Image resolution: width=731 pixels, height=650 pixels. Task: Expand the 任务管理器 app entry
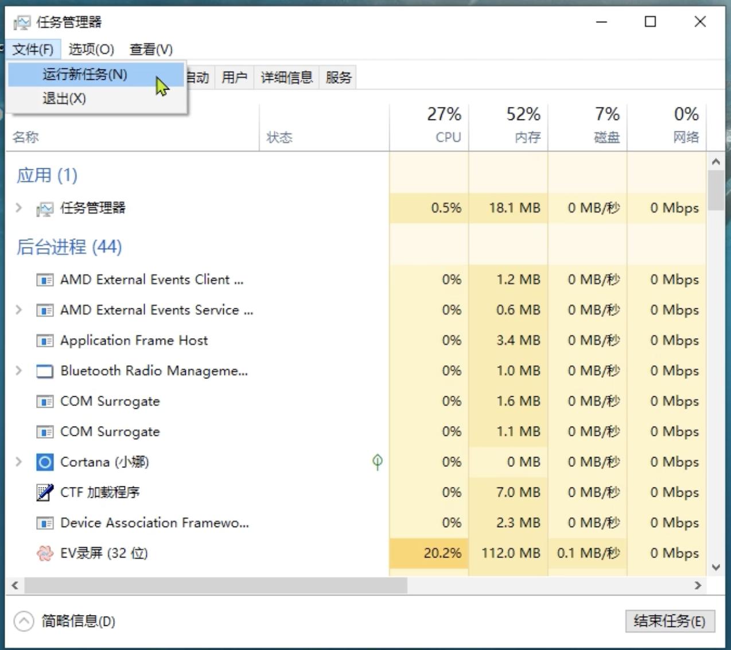click(18, 208)
